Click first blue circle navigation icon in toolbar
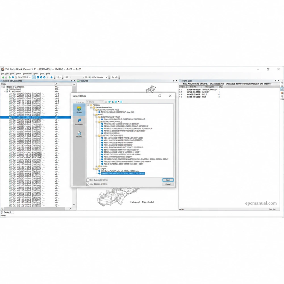Screen dimensions: 284x284 pos(38,77)
